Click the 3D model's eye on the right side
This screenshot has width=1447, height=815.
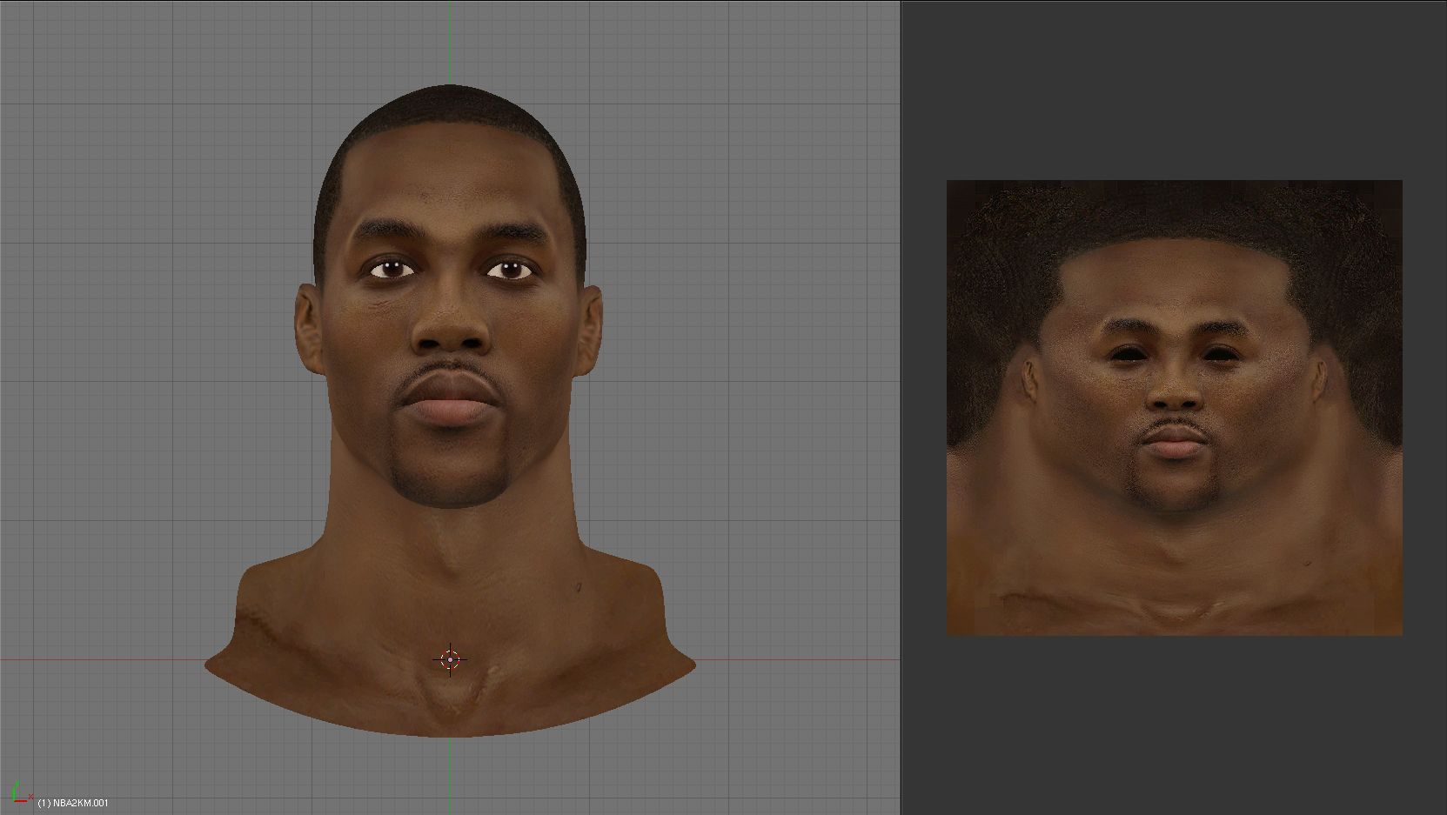(x=509, y=270)
